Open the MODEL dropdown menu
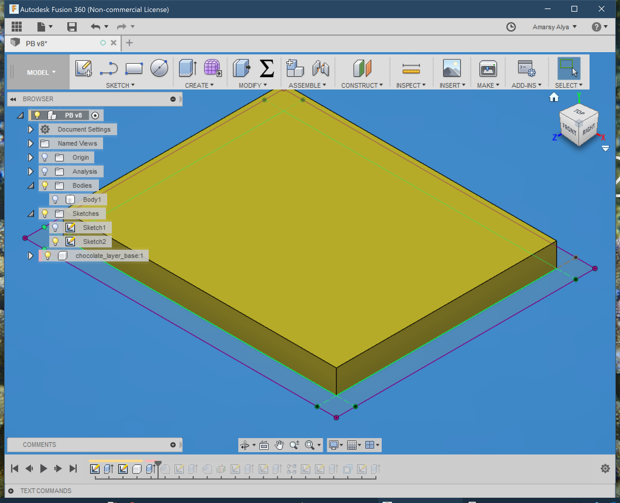 point(41,72)
